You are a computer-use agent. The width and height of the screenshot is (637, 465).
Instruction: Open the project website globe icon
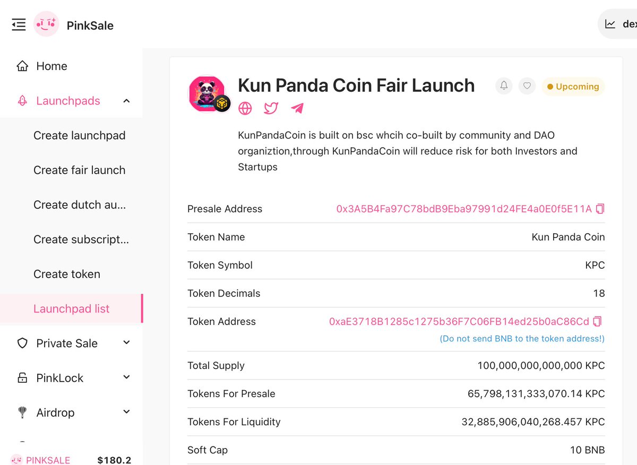tap(245, 108)
